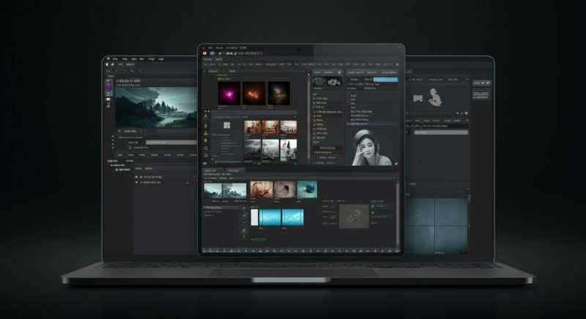Select the beige thumbnail with dark hole
The image size is (586, 319).
[x=285, y=189]
